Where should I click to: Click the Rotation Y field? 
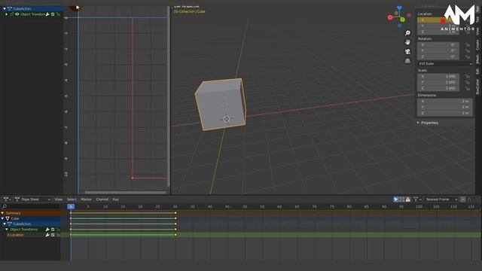click(438, 50)
